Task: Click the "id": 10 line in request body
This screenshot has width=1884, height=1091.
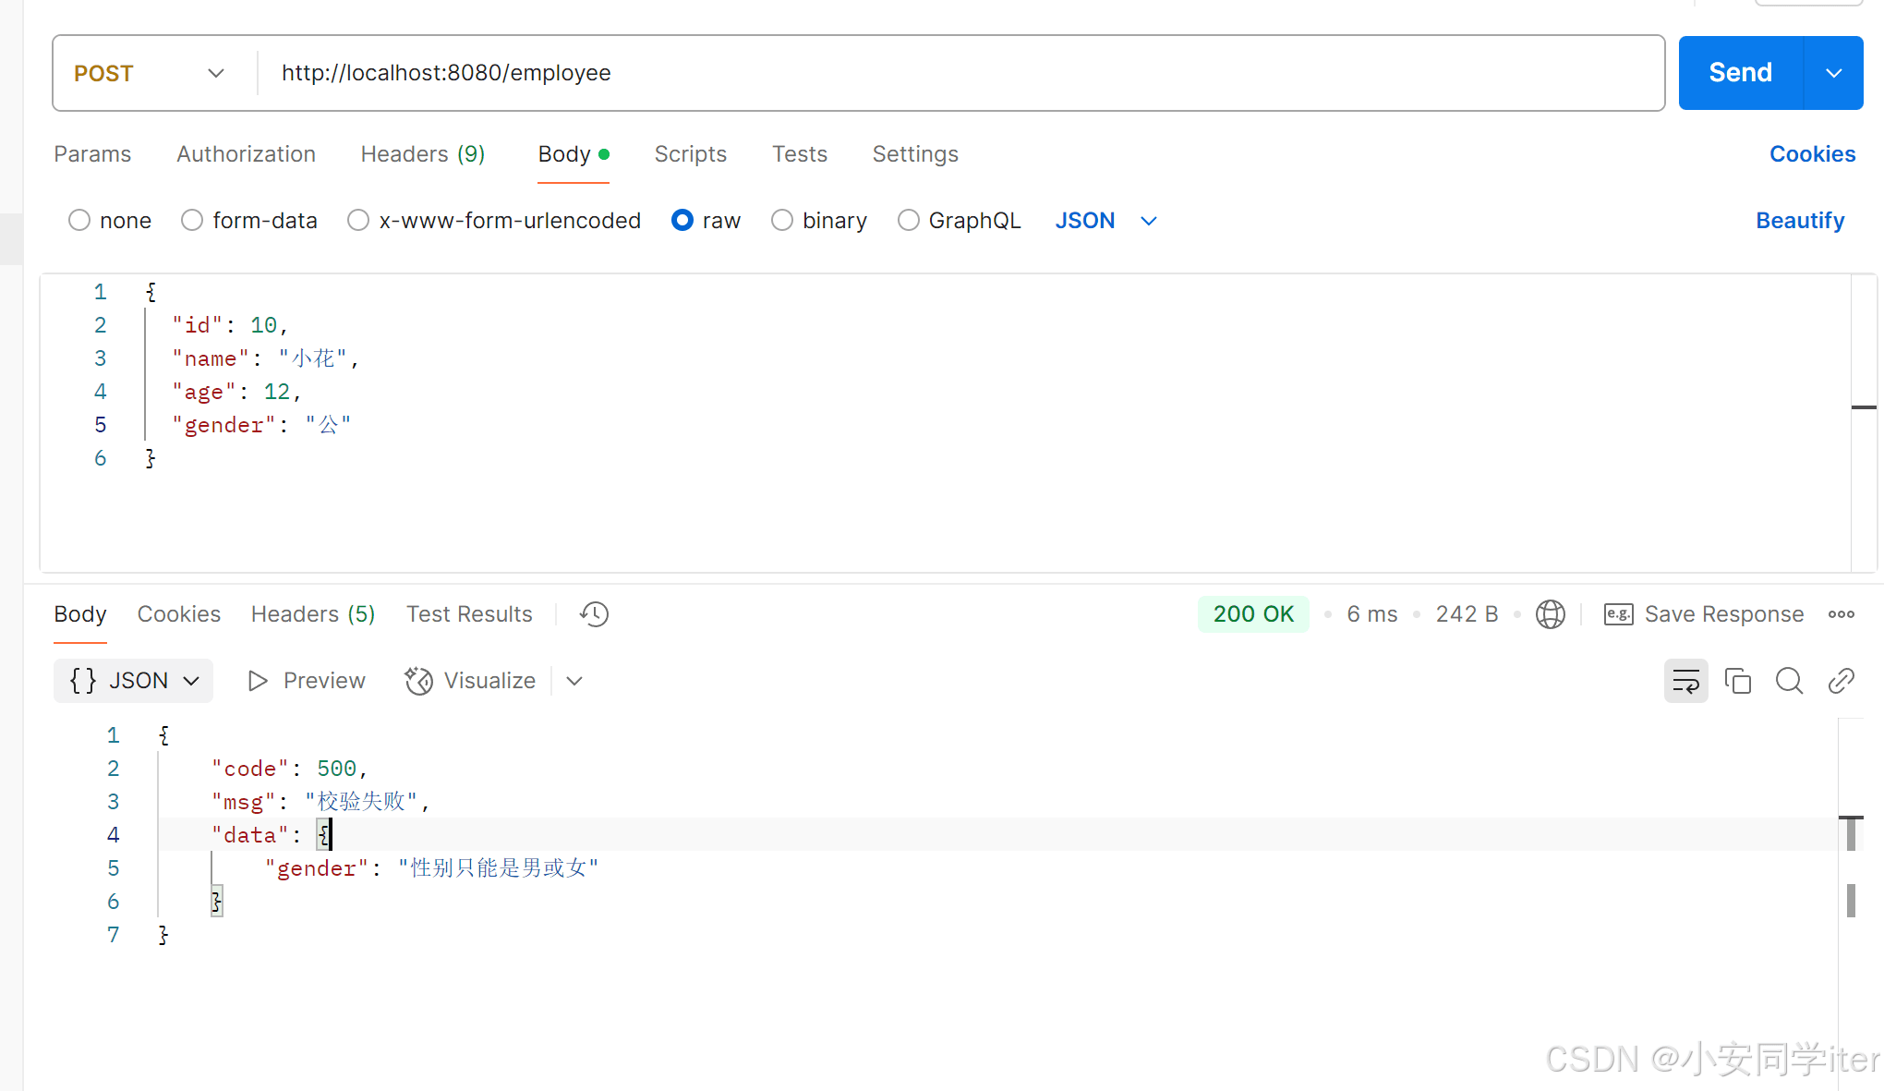Action: (230, 325)
